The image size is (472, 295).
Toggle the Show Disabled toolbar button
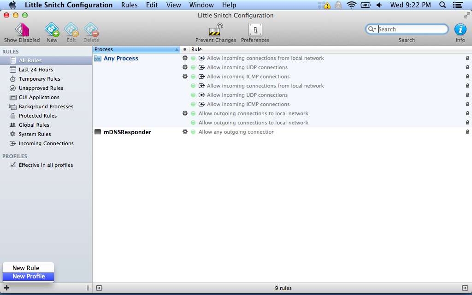22,33
